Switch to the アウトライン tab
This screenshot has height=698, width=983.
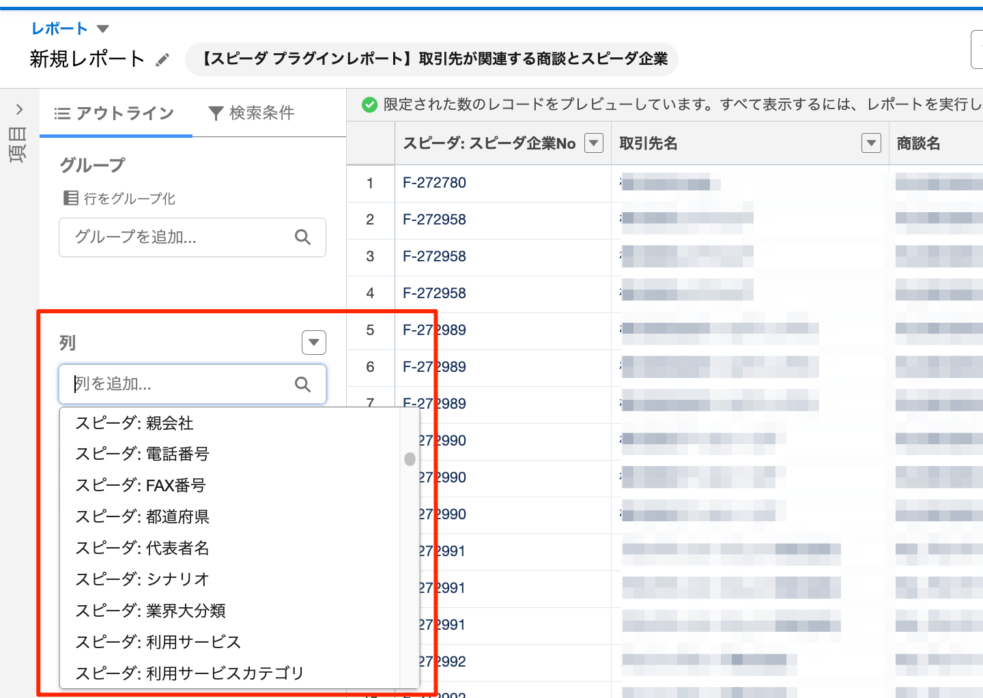pyautogui.click(x=115, y=113)
